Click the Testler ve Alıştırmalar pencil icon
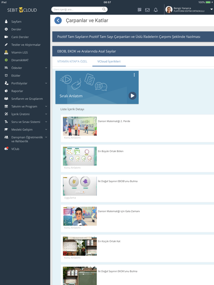 (x=6, y=45)
